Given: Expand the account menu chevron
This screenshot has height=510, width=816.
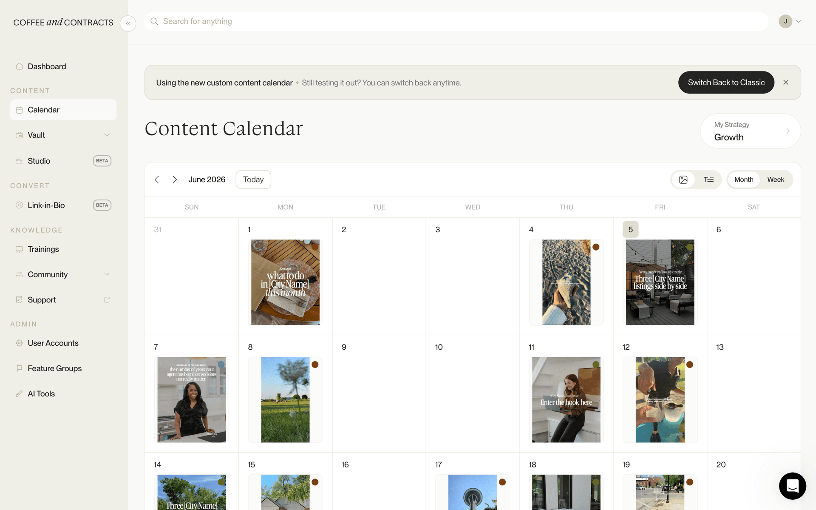Looking at the screenshot, I should 799,21.
